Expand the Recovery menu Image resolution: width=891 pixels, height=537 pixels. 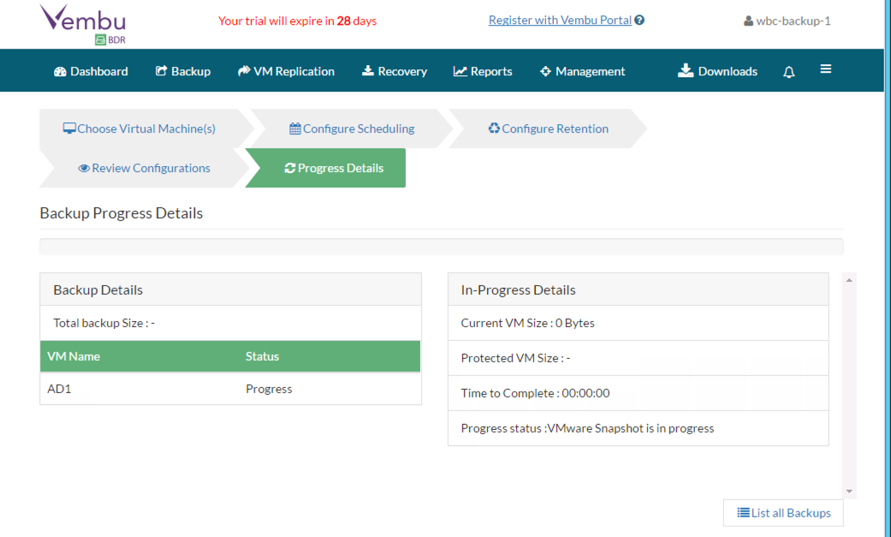coord(394,72)
